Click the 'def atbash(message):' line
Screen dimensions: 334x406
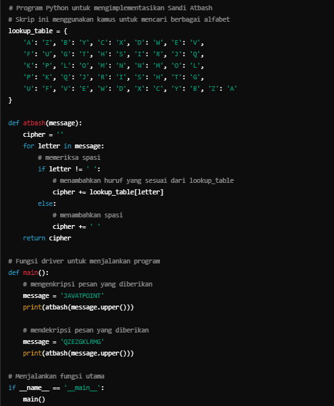[x=45, y=123]
